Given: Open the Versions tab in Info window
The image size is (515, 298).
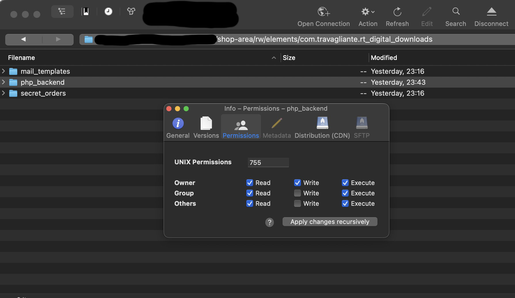Looking at the screenshot, I should 206,128.
